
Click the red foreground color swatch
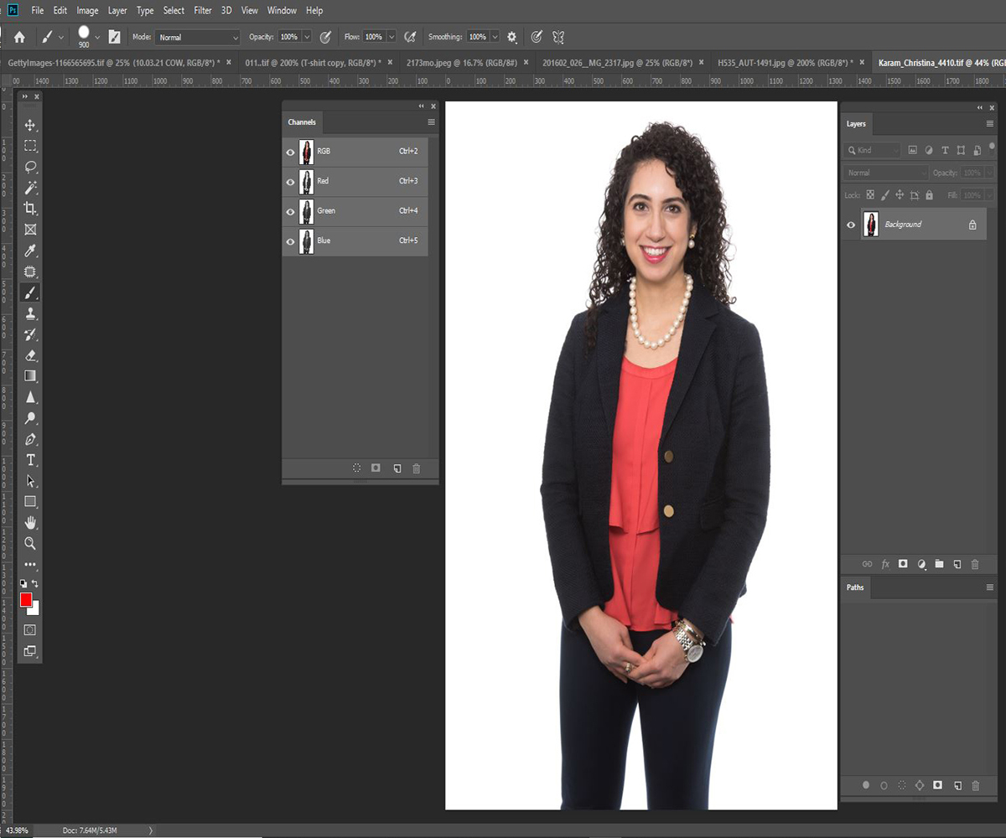[26, 599]
